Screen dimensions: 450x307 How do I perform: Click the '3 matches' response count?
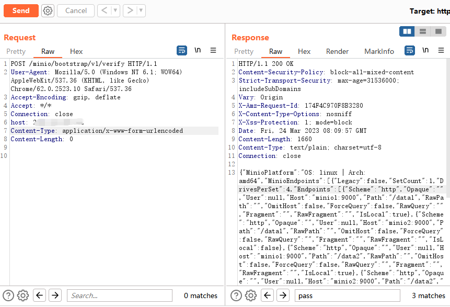coord(429,295)
